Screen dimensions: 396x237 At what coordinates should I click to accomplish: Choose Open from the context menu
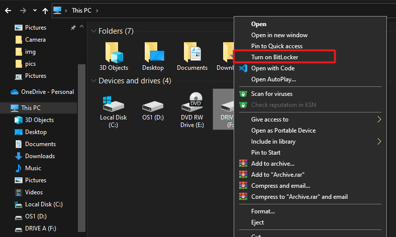pyautogui.click(x=259, y=24)
